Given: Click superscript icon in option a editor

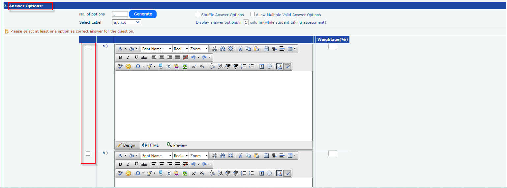Looking at the screenshot, I should [194, 66].
